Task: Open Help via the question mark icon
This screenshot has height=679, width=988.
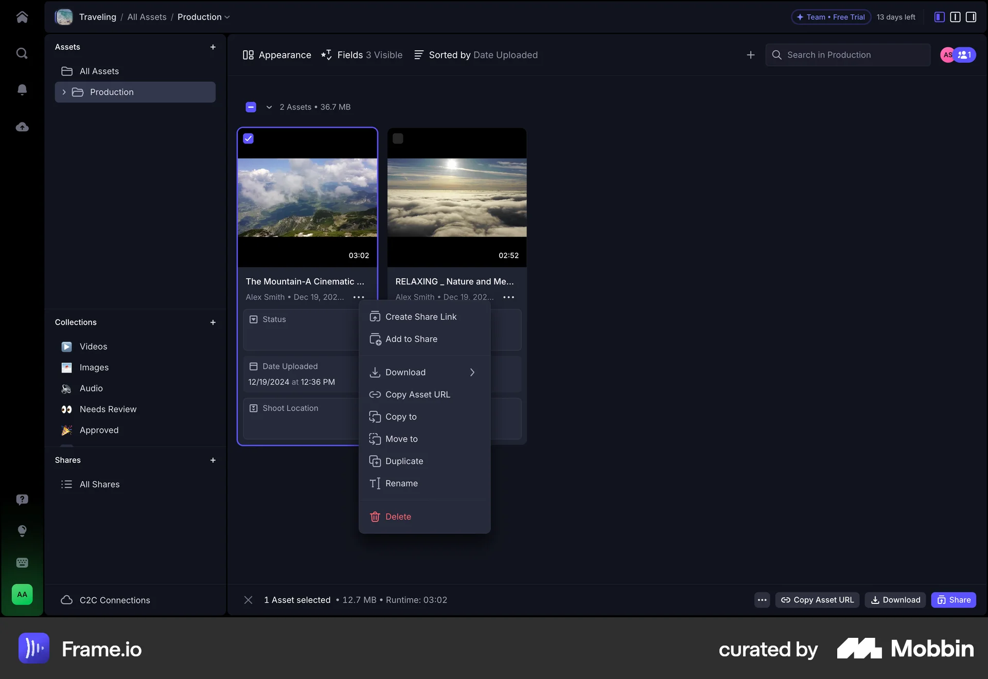Action: point(22,499)
